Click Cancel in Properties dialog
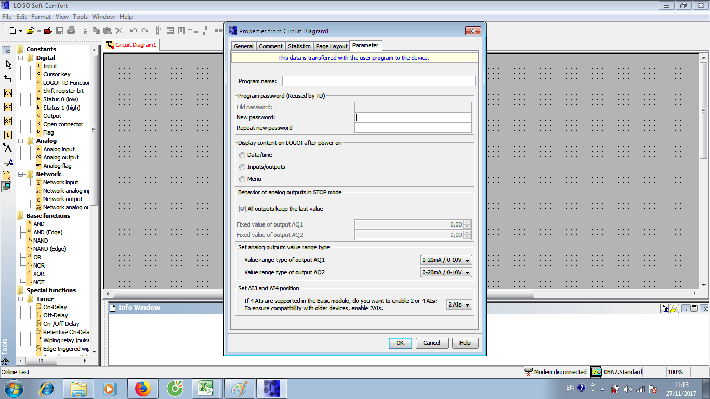 pos(431,343)
